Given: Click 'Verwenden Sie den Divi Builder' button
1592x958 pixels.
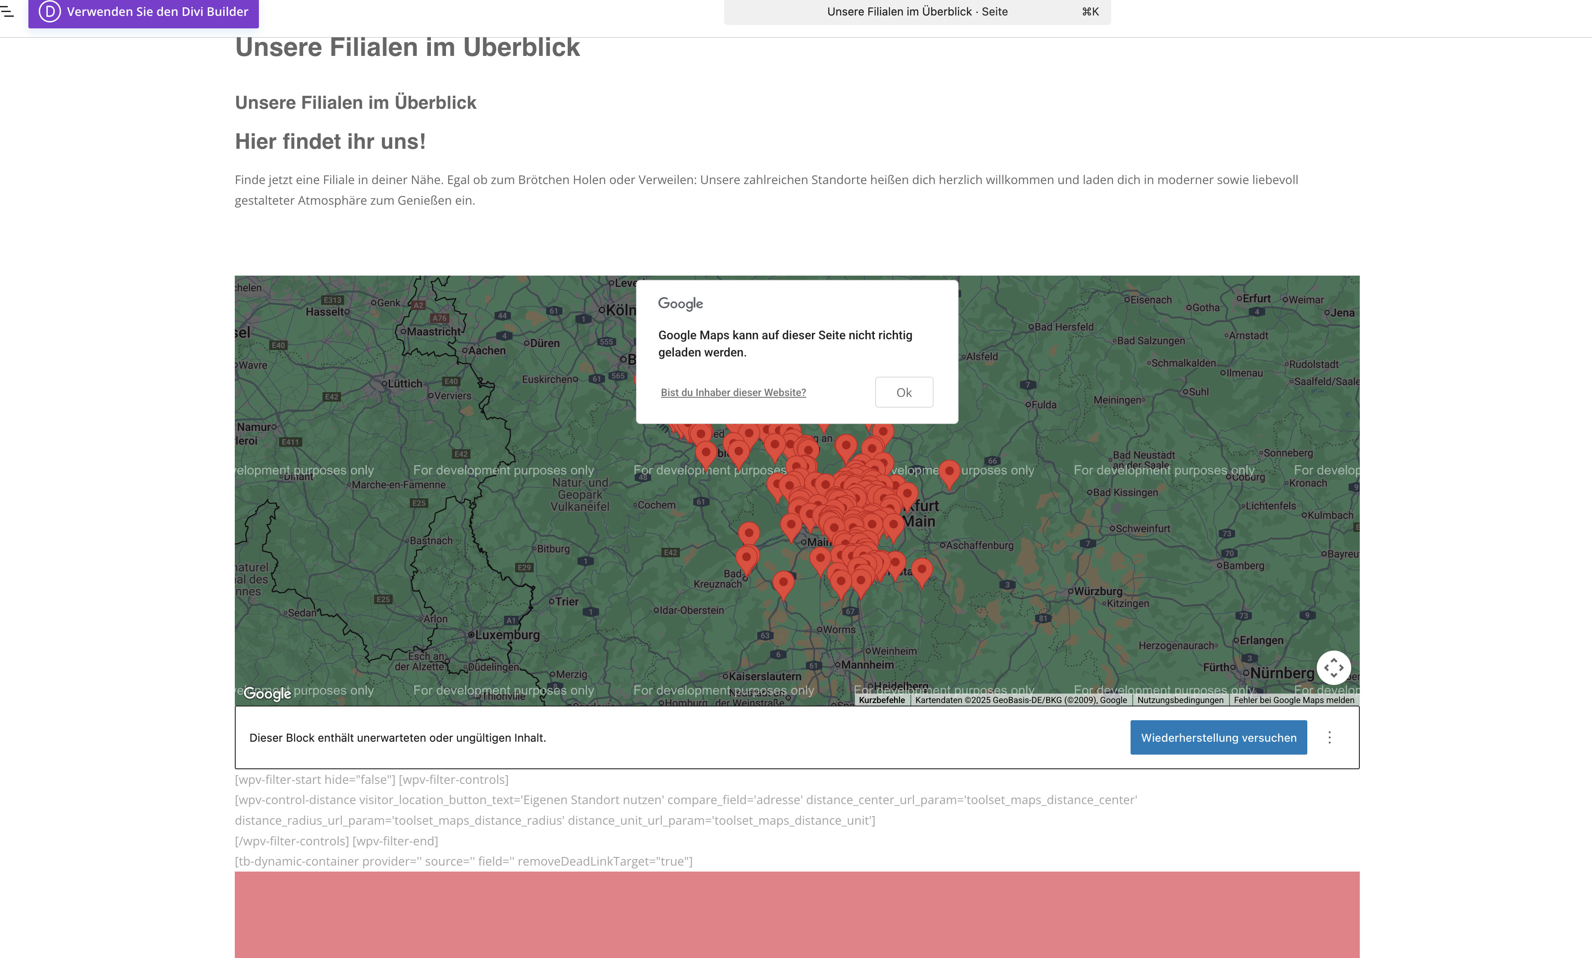Looking at the screenshot, I should pos(143,12).
